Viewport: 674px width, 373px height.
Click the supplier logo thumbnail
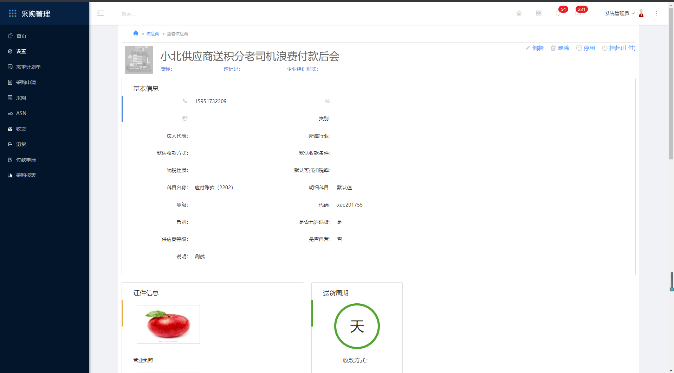[x=139, y=60]
